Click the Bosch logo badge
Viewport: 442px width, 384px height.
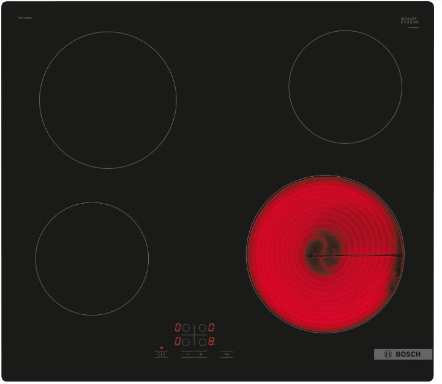pos(403,354)
